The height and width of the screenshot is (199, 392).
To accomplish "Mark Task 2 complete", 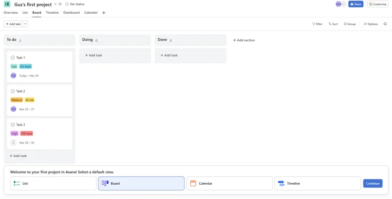I will click(x=13, y=91).
